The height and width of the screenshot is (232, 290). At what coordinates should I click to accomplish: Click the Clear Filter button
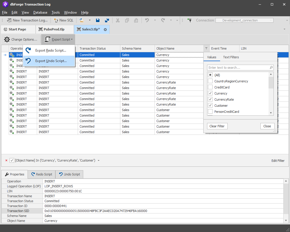pyautogui.click(x=217, y=126)
